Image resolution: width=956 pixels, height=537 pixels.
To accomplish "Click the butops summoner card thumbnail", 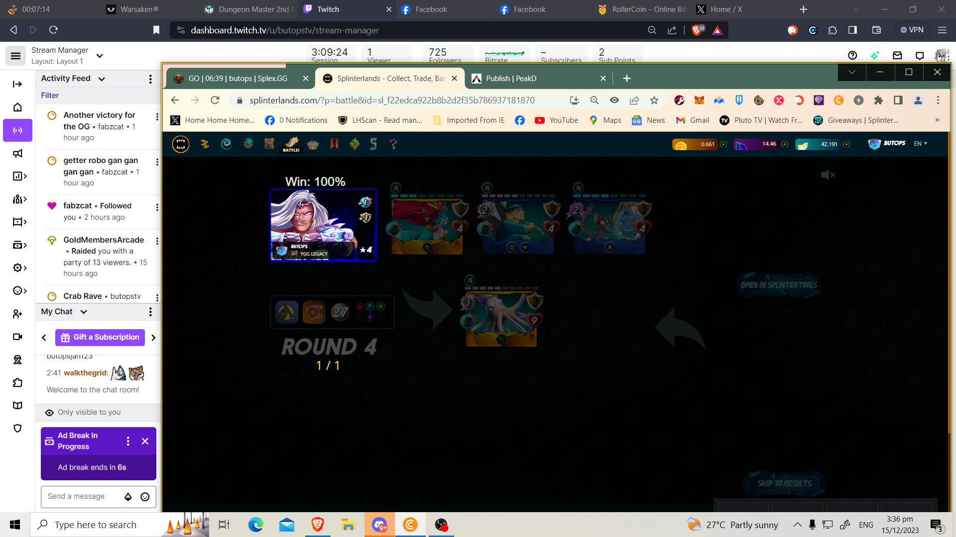I will (x=323, y=225).
